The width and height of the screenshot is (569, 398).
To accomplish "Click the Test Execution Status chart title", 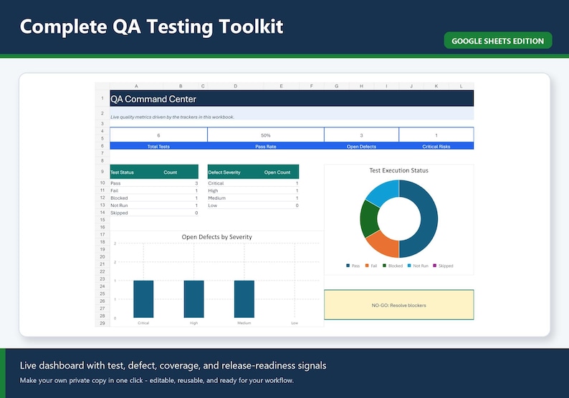I will point(399,170).
